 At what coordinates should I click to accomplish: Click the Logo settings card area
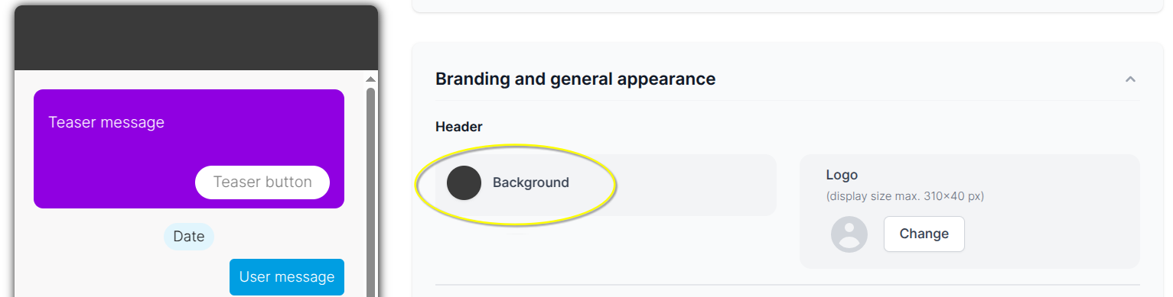[x=969, y=211]
